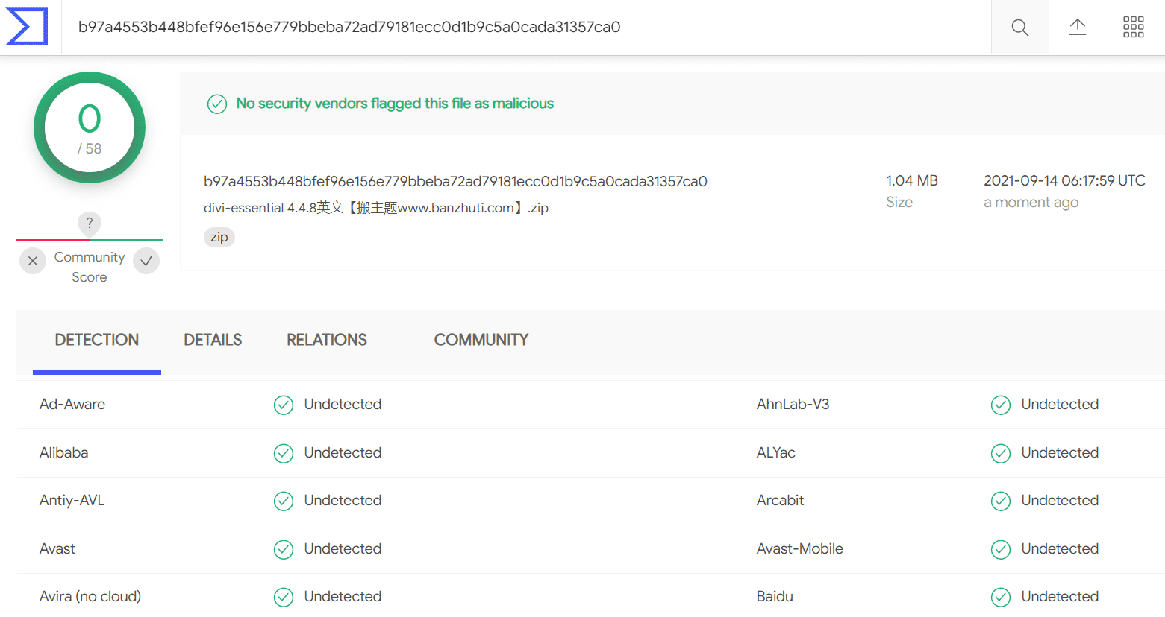Click the zip tag chip
This screenshot has height=617, width=1165.
coord(219,237)
